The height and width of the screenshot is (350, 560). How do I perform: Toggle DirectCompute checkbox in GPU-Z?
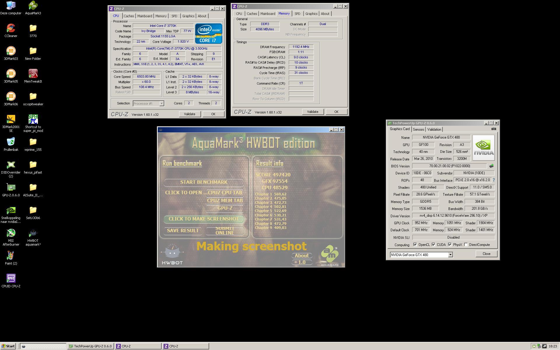pos(466,245)
